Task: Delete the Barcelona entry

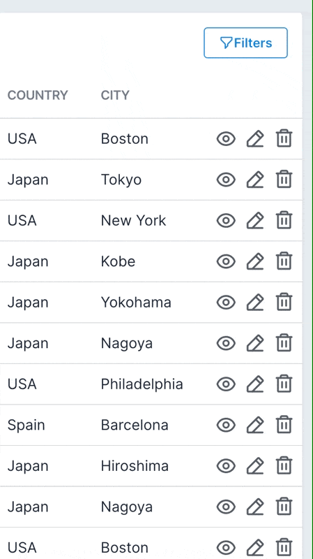Action: [x=284, y=425]
